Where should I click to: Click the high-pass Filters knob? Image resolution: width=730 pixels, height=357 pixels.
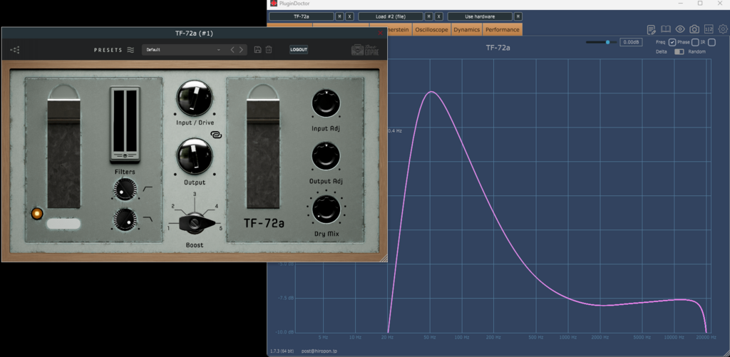125,189
